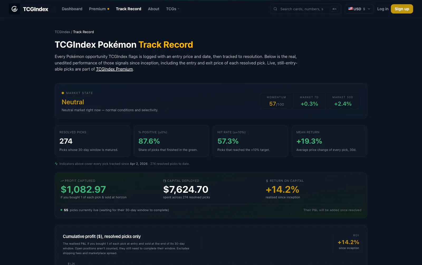Click the 'Cumulative profit ($), resolved picks only' heading

point(102,237)
